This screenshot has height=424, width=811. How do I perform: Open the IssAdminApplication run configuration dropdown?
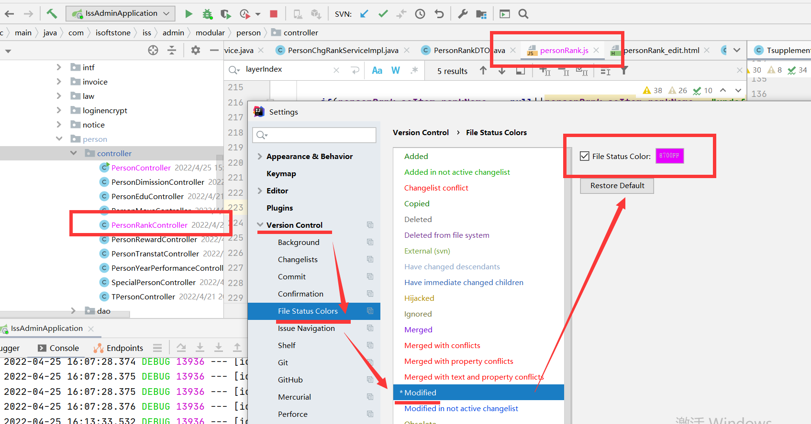[x=121, y=13]
